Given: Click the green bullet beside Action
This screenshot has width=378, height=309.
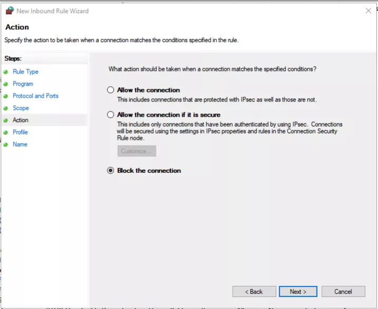Looking at the screenshot, I should (x=6, y=120).
